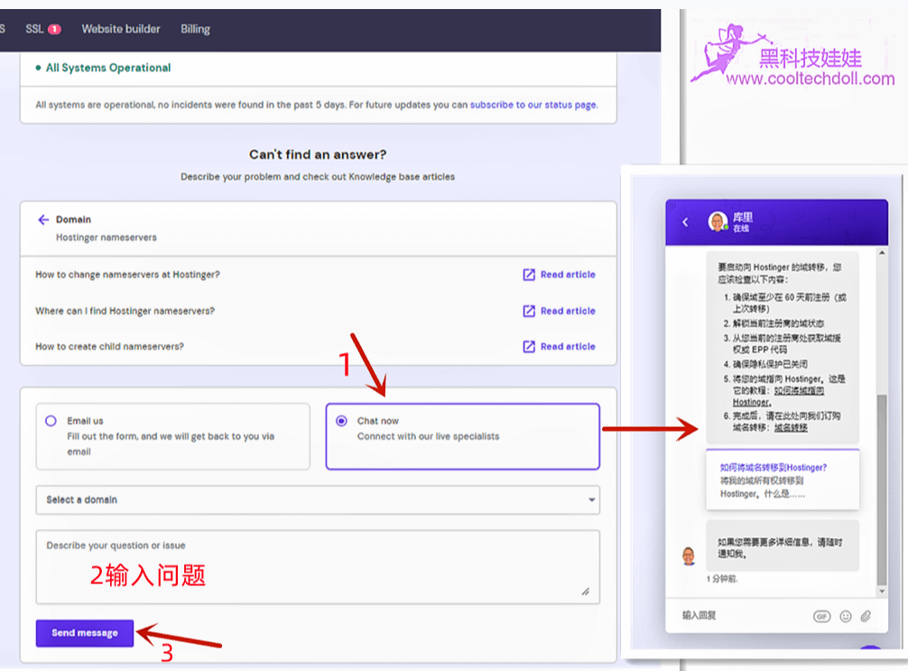Open the '域名转移' link in chat
Viewport: 908px width, 671px height.
(791, 428)
